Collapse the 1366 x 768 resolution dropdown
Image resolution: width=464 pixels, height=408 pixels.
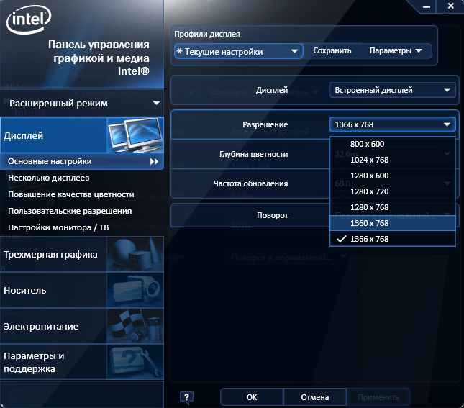(392, 124)
